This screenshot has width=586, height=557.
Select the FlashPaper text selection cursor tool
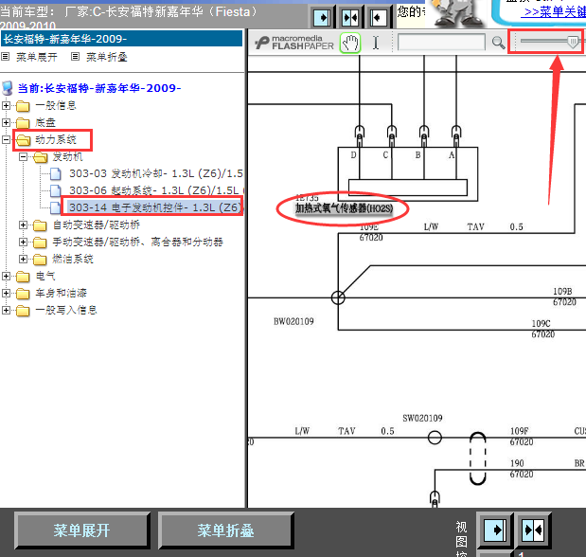pos(376,43)
